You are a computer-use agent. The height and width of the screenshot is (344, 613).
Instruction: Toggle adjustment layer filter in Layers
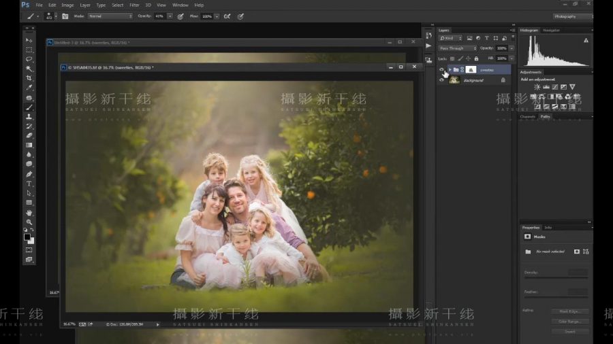pos(478,38)
